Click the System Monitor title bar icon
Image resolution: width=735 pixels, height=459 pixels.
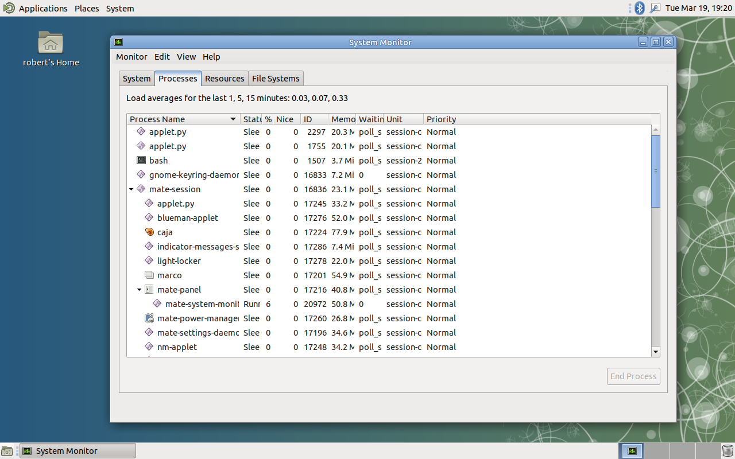tap(118, 42)
